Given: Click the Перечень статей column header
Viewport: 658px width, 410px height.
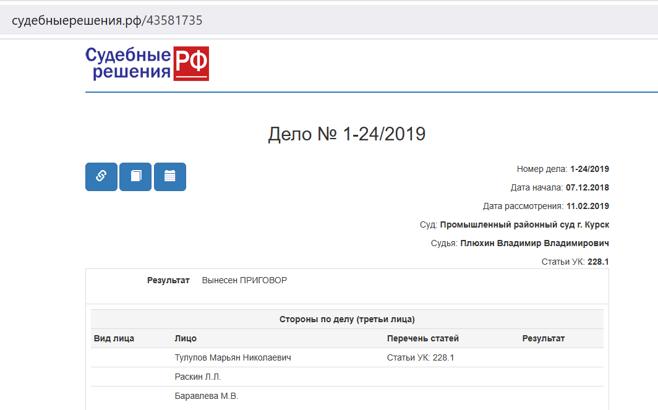Looking at the screenshot, I should pyautogui.click(x=422, y=338).
